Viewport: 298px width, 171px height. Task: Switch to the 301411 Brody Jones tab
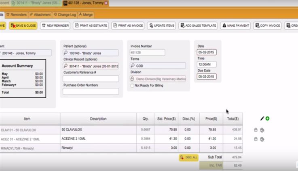pos(36,3)
